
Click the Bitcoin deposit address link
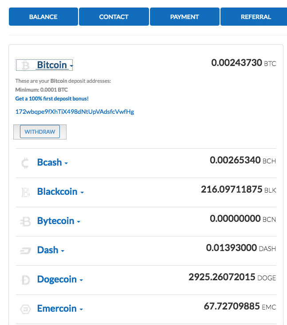(75, 112)
